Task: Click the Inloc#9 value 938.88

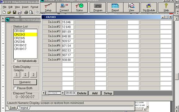Action: [x=68, y=60]
